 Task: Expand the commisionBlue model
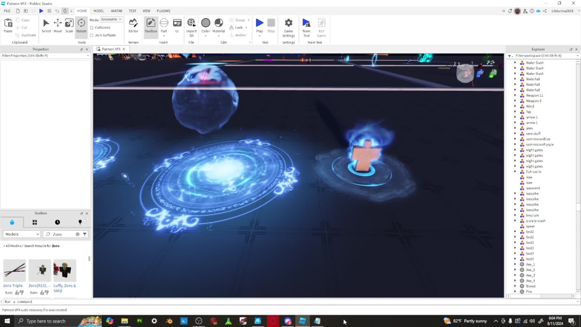tap(515, 139)
